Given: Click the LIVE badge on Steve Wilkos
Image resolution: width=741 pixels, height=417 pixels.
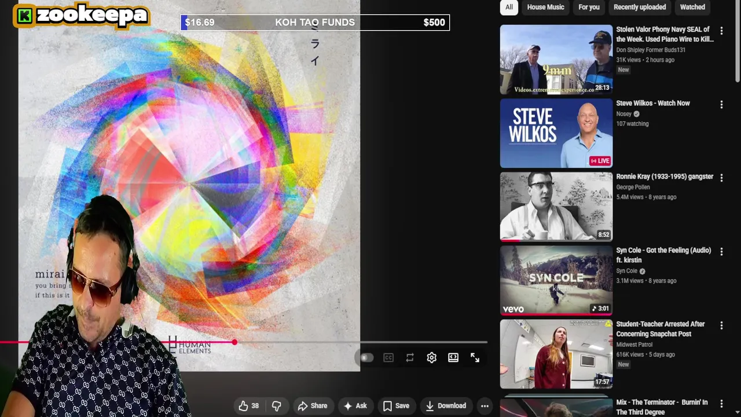Looking at the screenshot, I should tap(600, 161).
